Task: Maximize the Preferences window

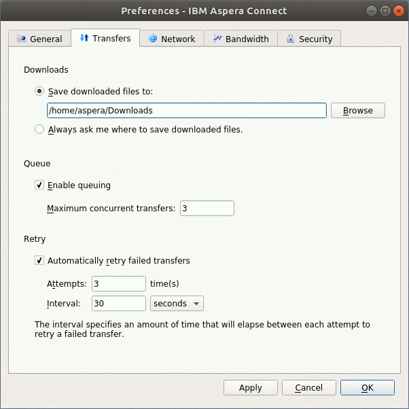Action: (385, 11)
